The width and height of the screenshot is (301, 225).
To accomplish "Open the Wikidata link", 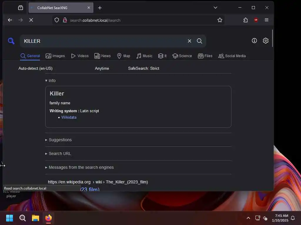I will click(x=69, y=117).
